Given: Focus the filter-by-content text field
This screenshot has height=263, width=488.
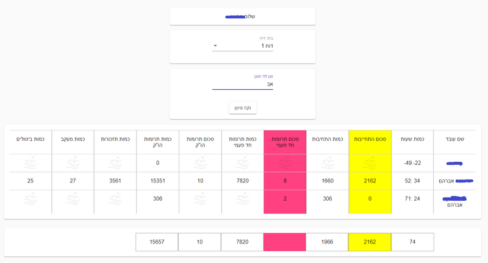Looking at the screenshot, I should 243,84.
